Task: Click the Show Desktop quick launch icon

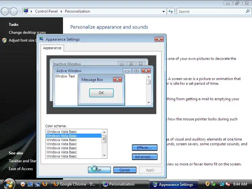Action: click(30, 184)
